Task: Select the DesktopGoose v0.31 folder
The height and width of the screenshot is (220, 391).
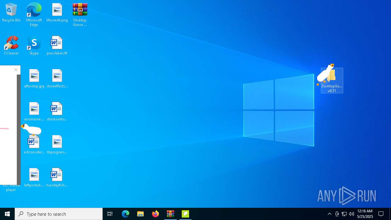Action: coord(332,81)
